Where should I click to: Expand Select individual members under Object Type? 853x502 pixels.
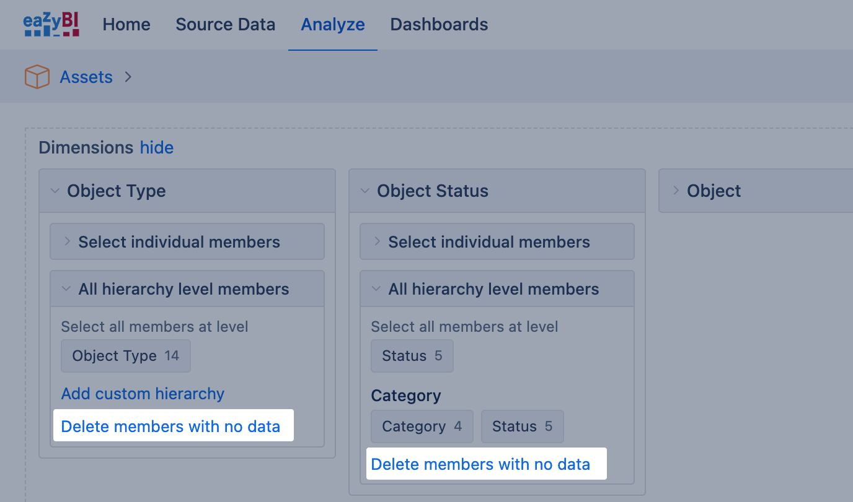pyautogui.click(x=179, y=242)
